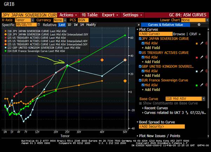Select the 1D relative period
The image size is (211, 152).
[69, 25]
